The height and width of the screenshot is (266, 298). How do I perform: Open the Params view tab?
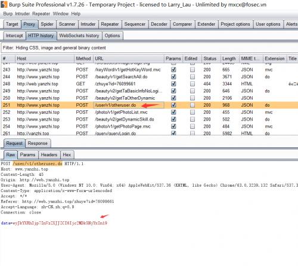click(x=27, y=154)
